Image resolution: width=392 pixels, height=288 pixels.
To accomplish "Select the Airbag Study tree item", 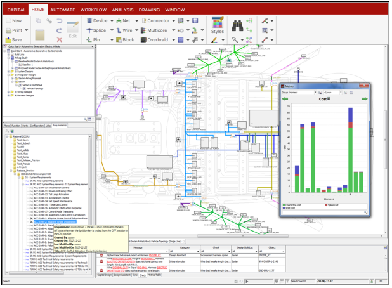I will [21, 58].
